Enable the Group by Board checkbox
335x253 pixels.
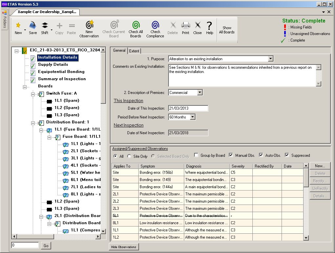(196, 155)
